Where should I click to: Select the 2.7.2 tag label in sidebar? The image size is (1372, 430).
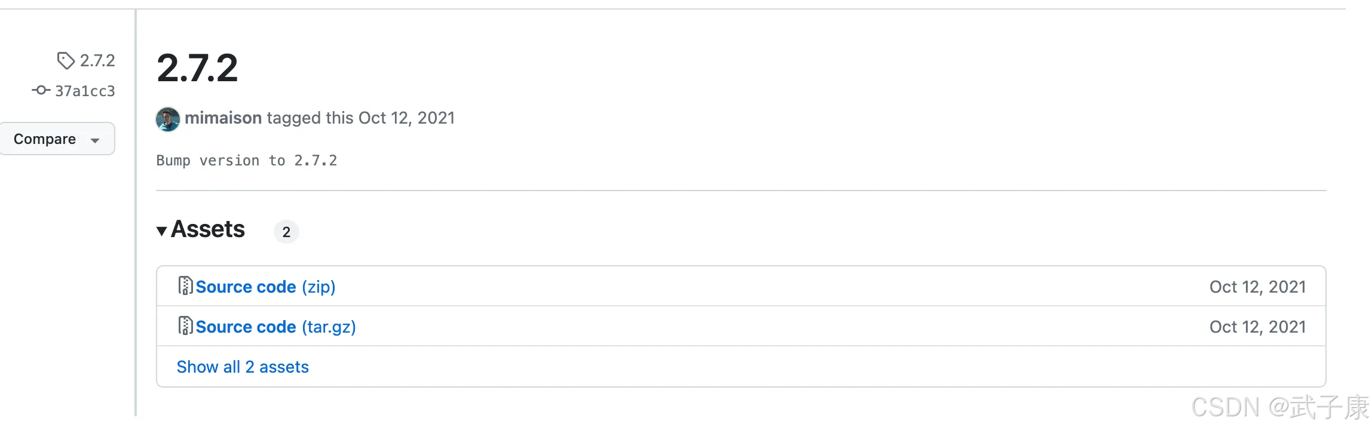pyautogui.click(x=97, y=60)
